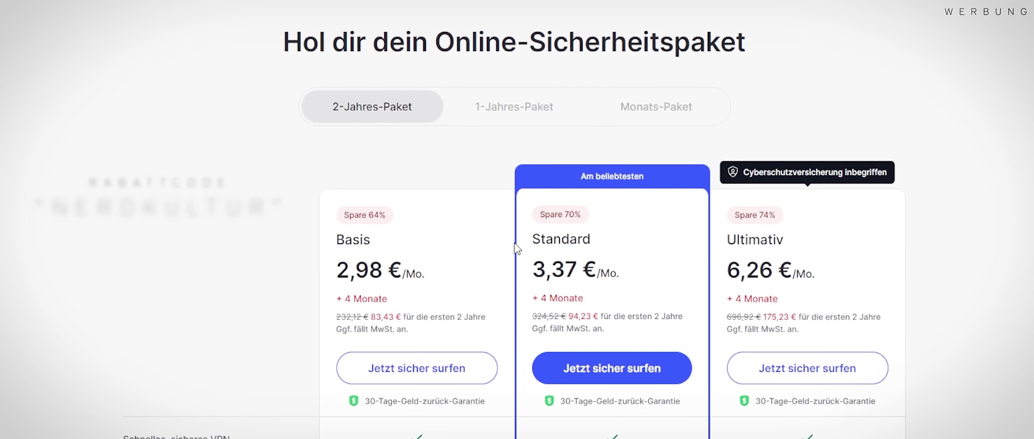1034x439 pixels.
Task: Switch to the Monats-Paket tab
Action: click(656, 107)
